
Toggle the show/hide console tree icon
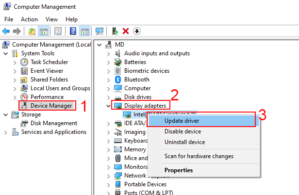click(x=44, y=31)
